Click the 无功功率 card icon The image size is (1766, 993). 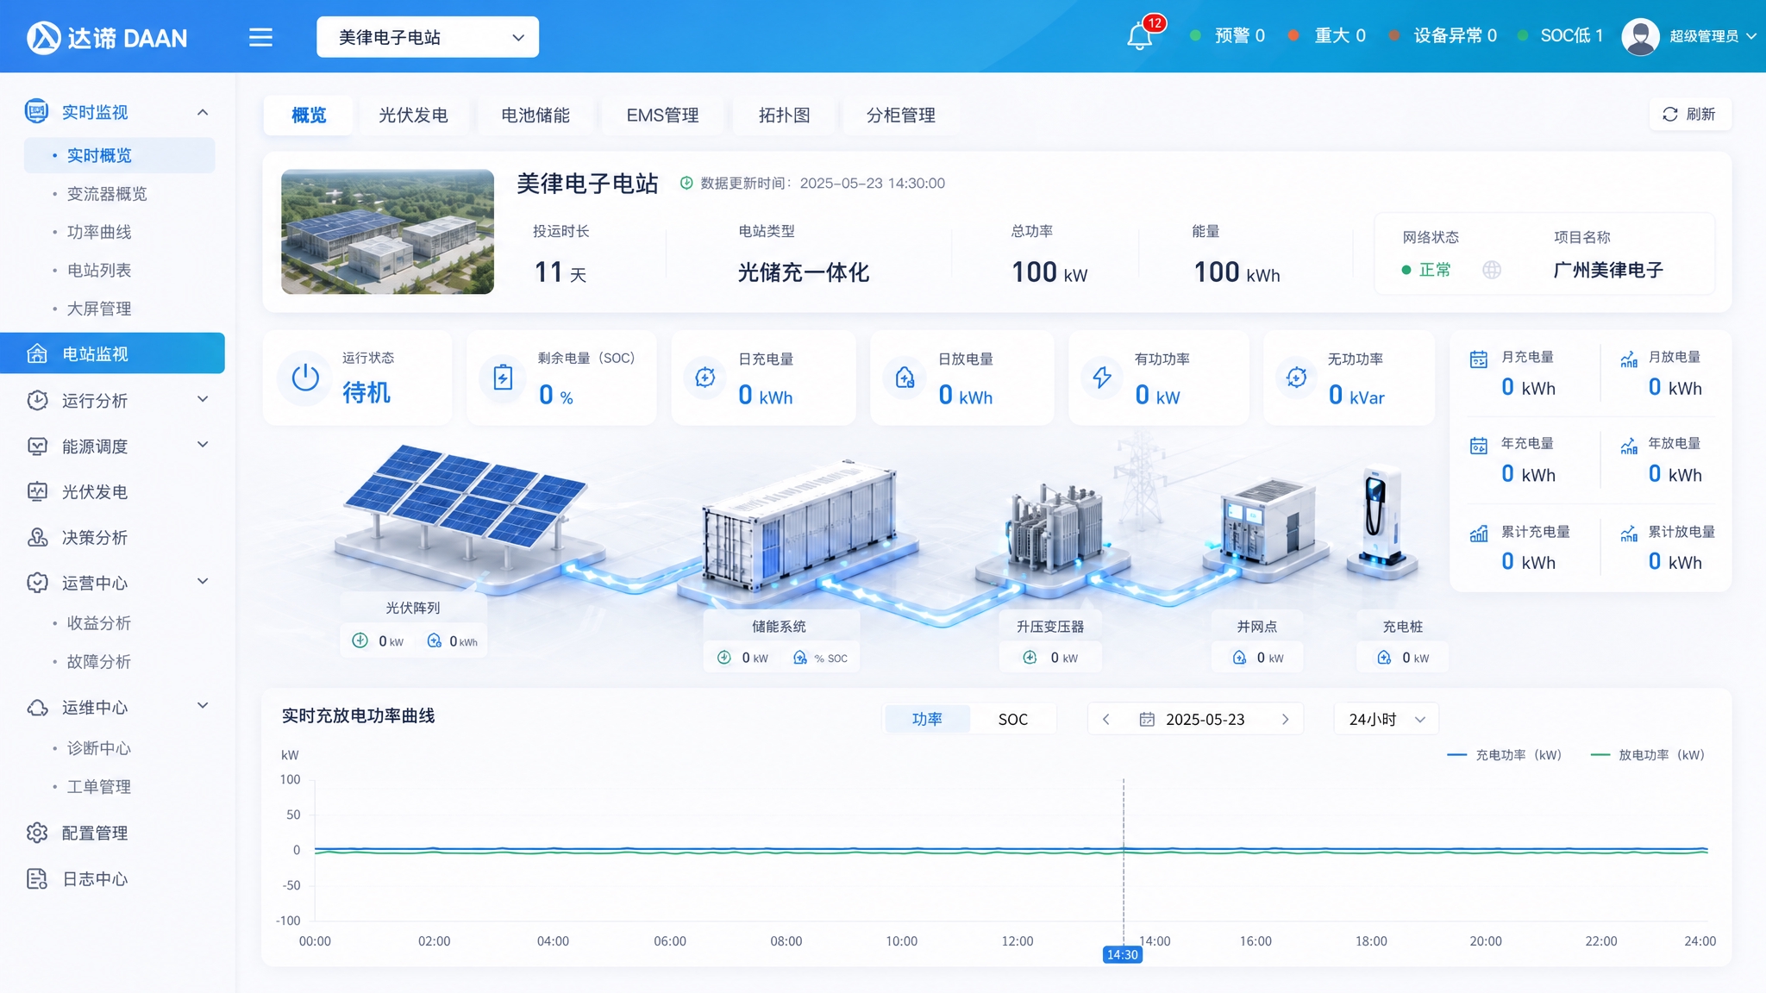1296,378
